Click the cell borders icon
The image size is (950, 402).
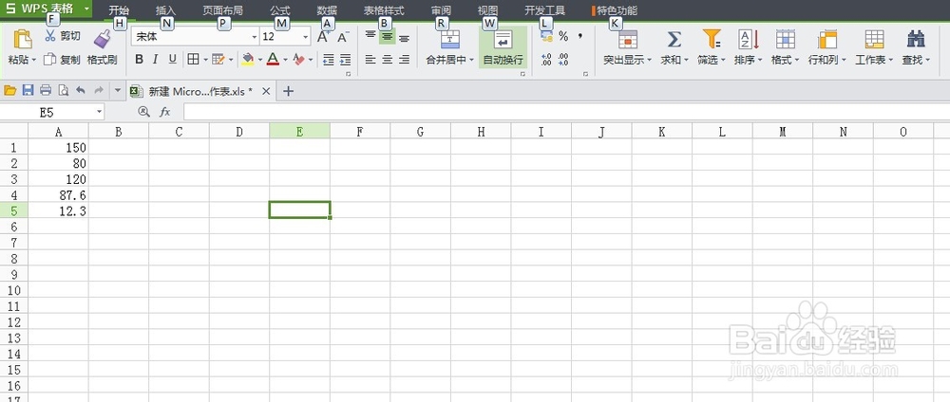[193, 59]
